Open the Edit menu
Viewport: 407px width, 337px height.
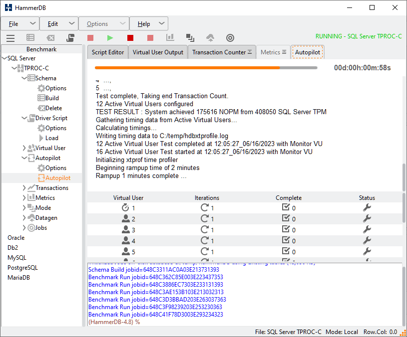[59, 24]
